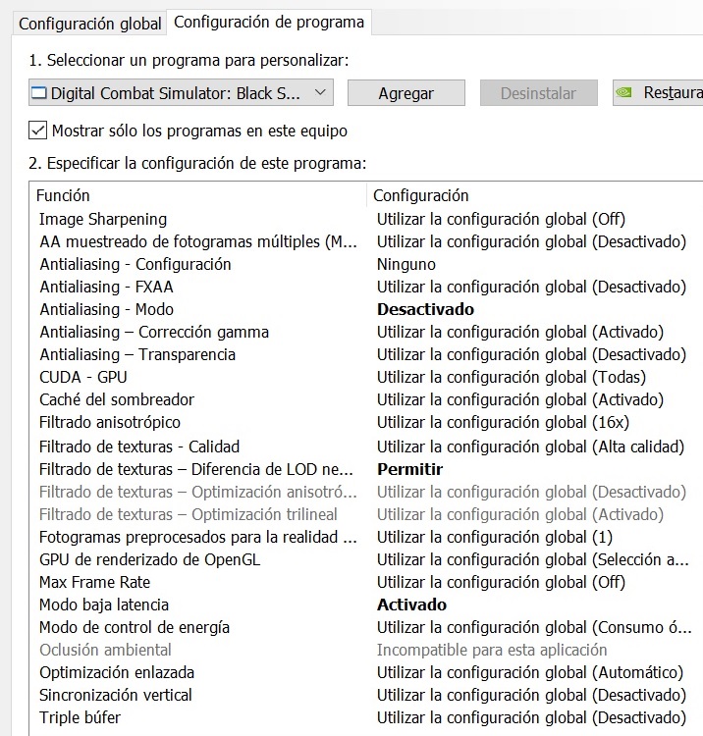Screen dimensions: 703x736
Task: Select Caché del sombreador row
Action: pos(366,399)
